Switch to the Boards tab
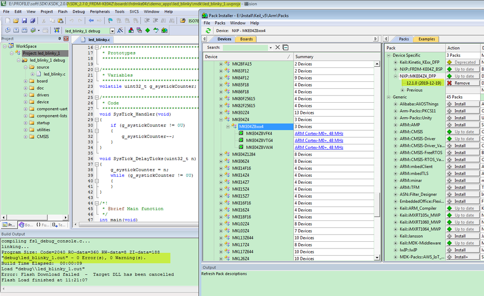 click(247, 39)
